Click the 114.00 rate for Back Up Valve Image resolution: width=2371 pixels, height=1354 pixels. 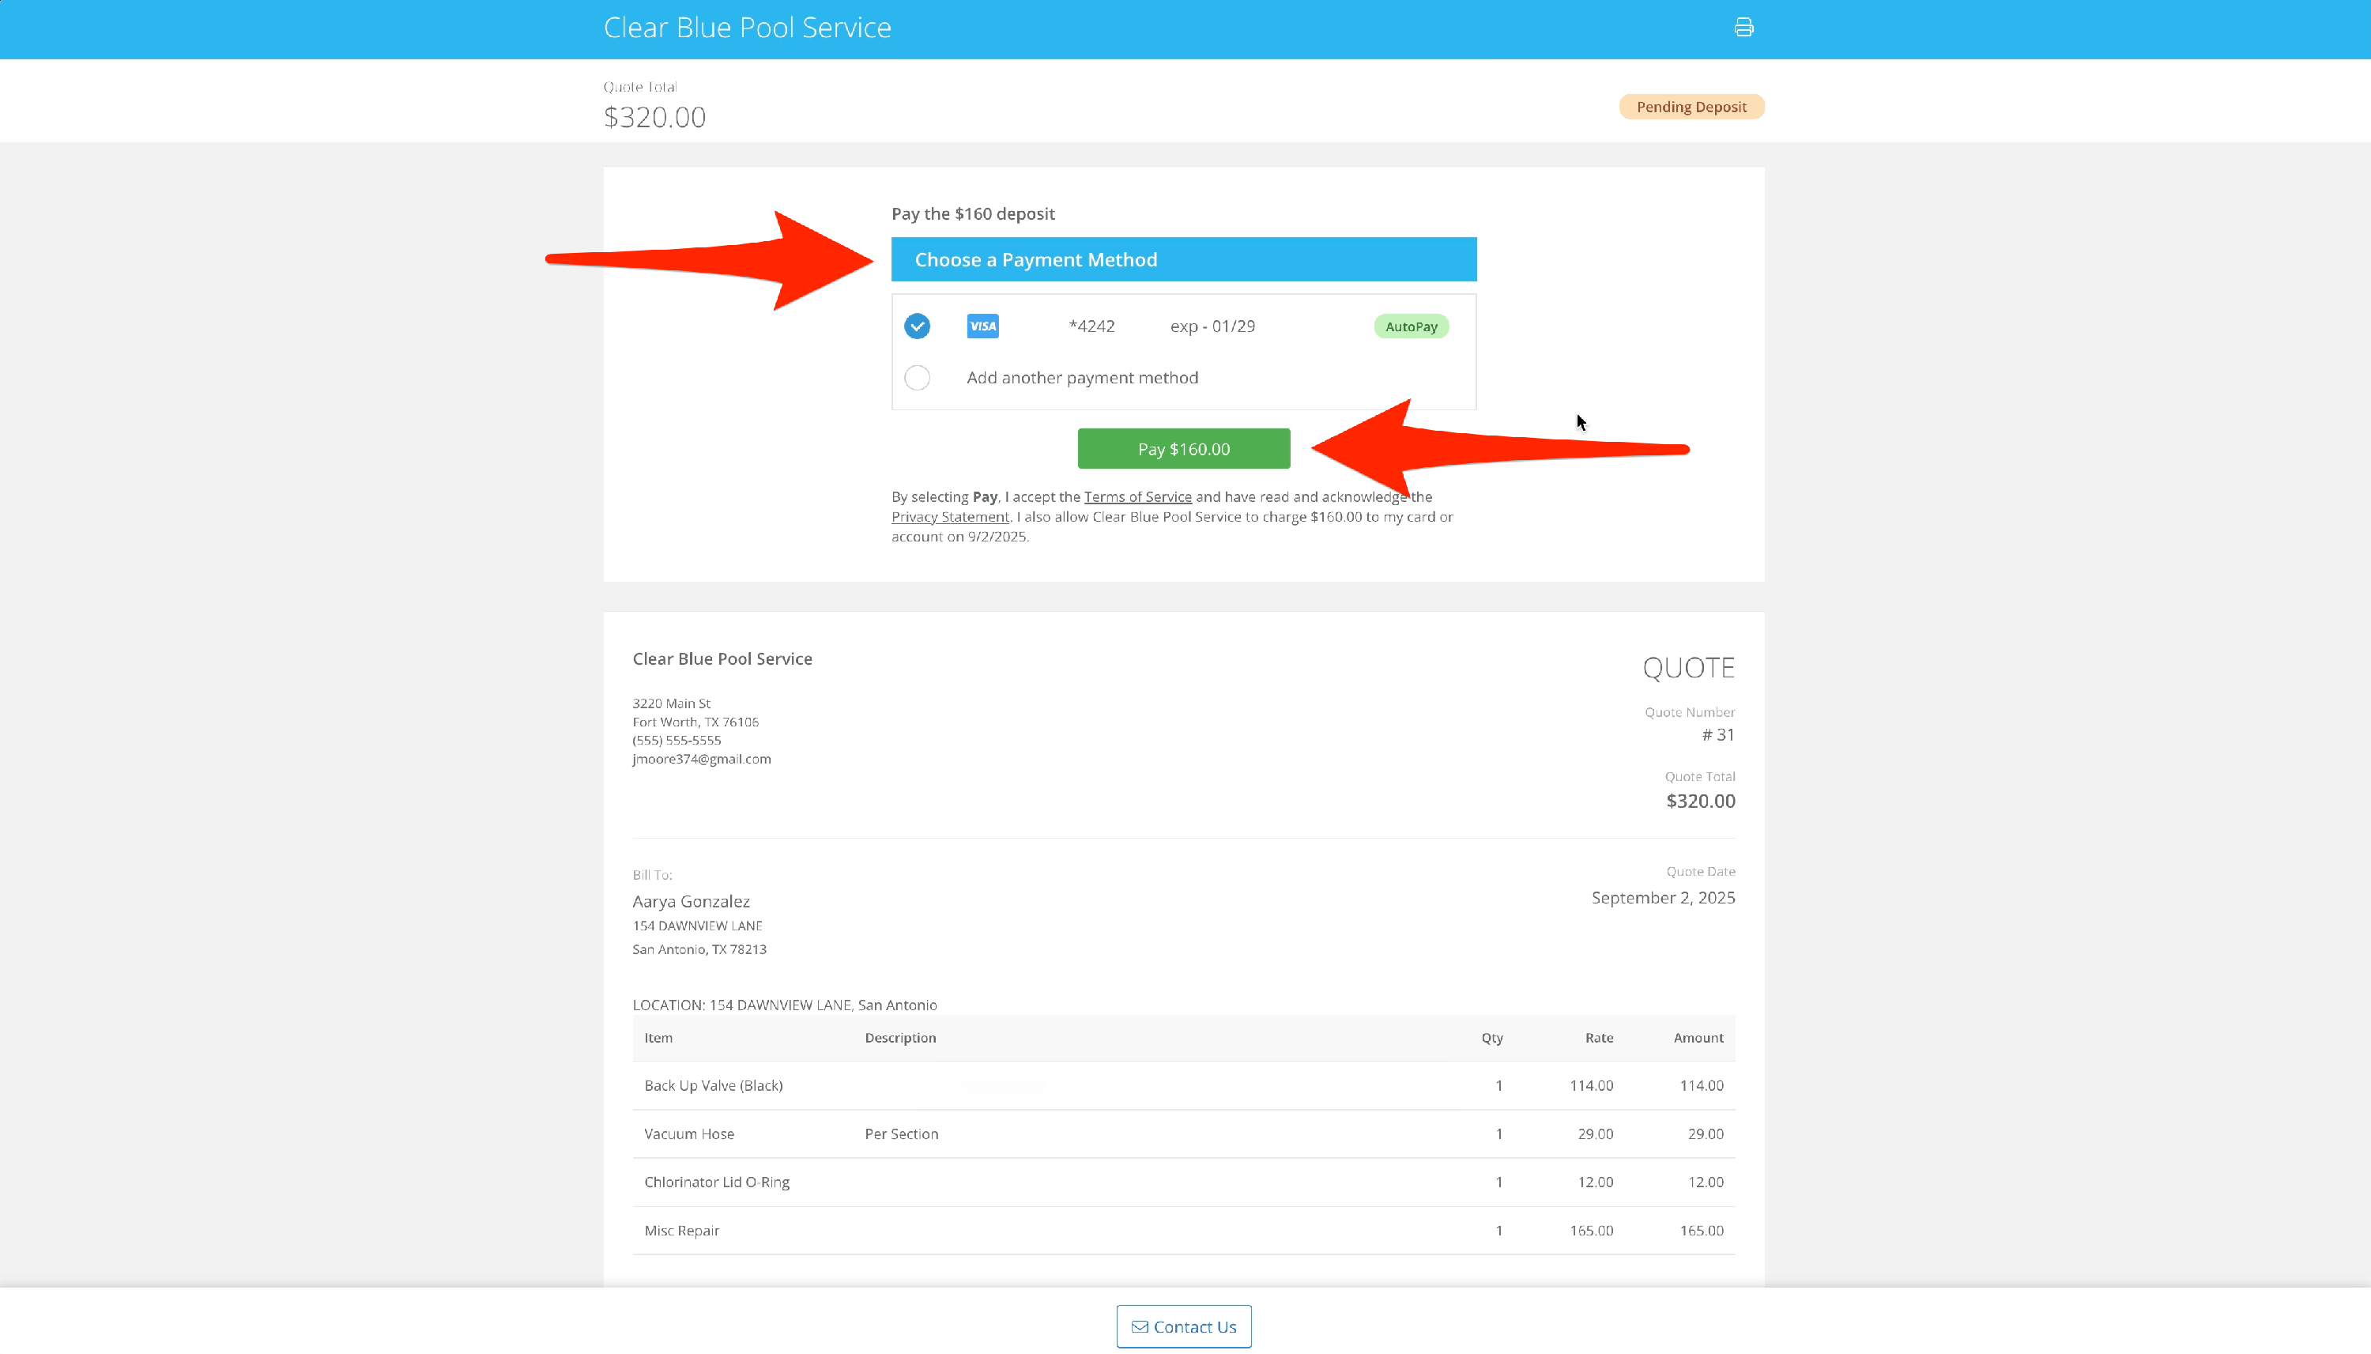point(1591,1085)
